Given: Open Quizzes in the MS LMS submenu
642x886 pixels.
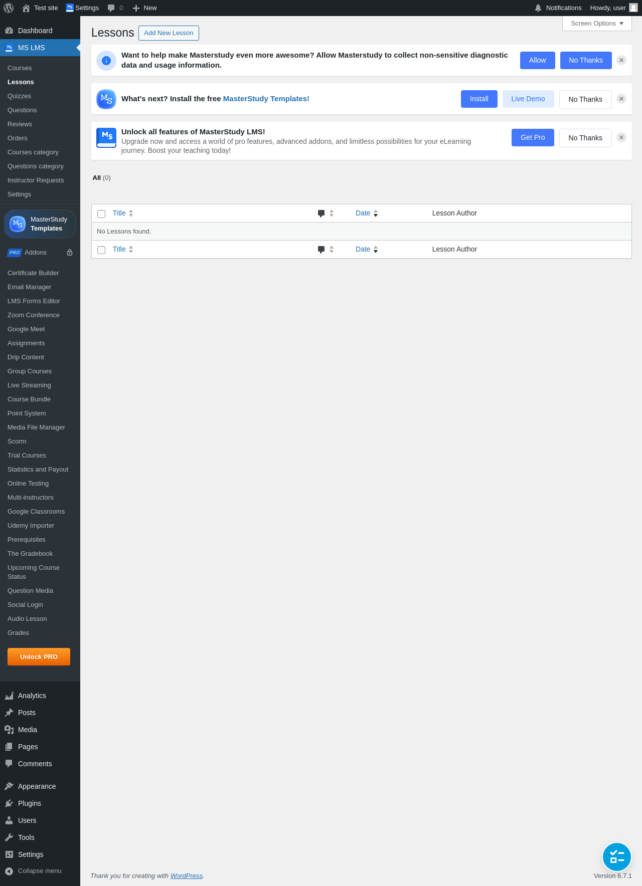Looking at the screenshot, I should coord(19,96).
